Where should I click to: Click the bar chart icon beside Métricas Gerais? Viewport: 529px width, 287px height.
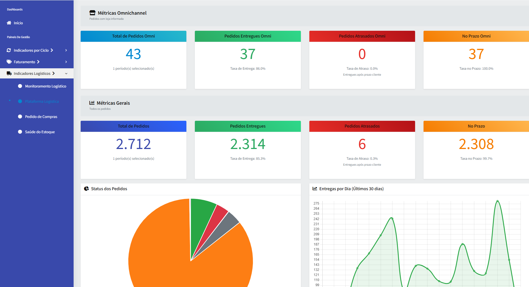coord(92,103)
